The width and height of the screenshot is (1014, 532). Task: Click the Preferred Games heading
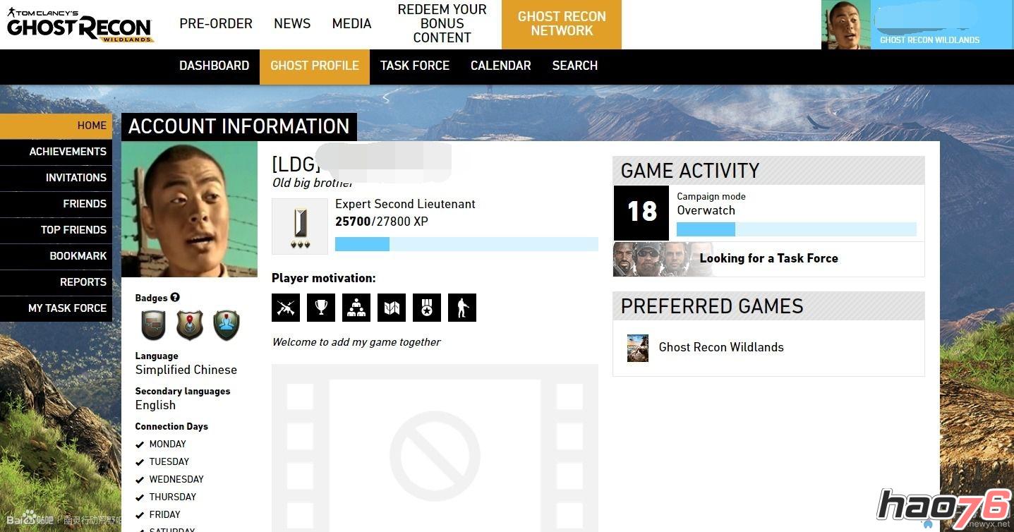pyautogui.click(x=712, y=306)
